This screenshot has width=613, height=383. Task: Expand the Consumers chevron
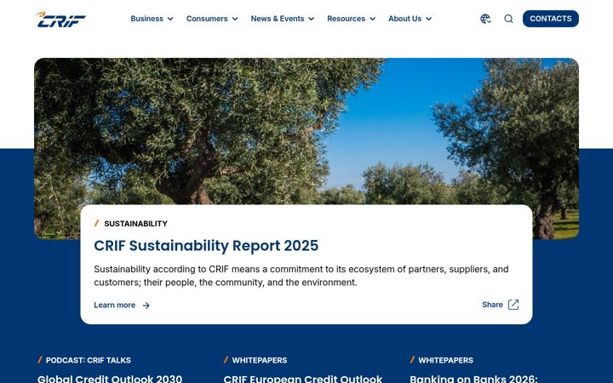click(x=235, y=19)
